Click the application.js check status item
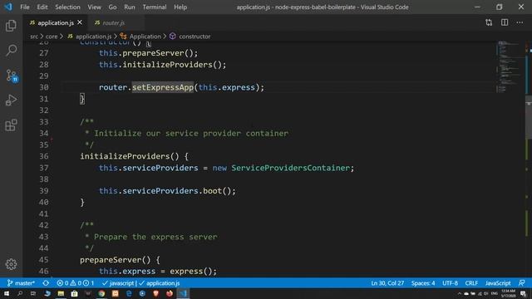The width and height of the screenshot is (532, 299). (x=159, y=283)
